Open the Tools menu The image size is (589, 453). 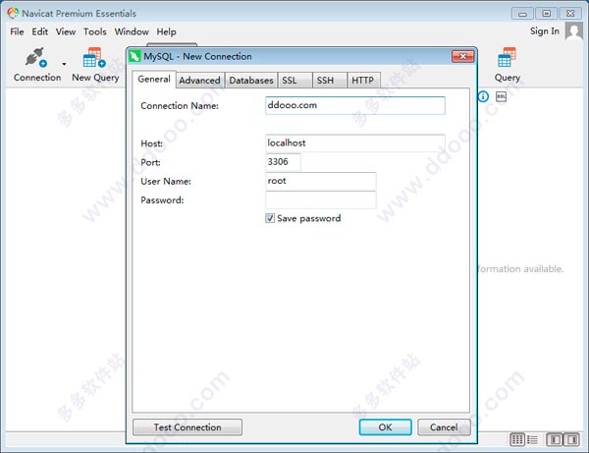(94, 31)
